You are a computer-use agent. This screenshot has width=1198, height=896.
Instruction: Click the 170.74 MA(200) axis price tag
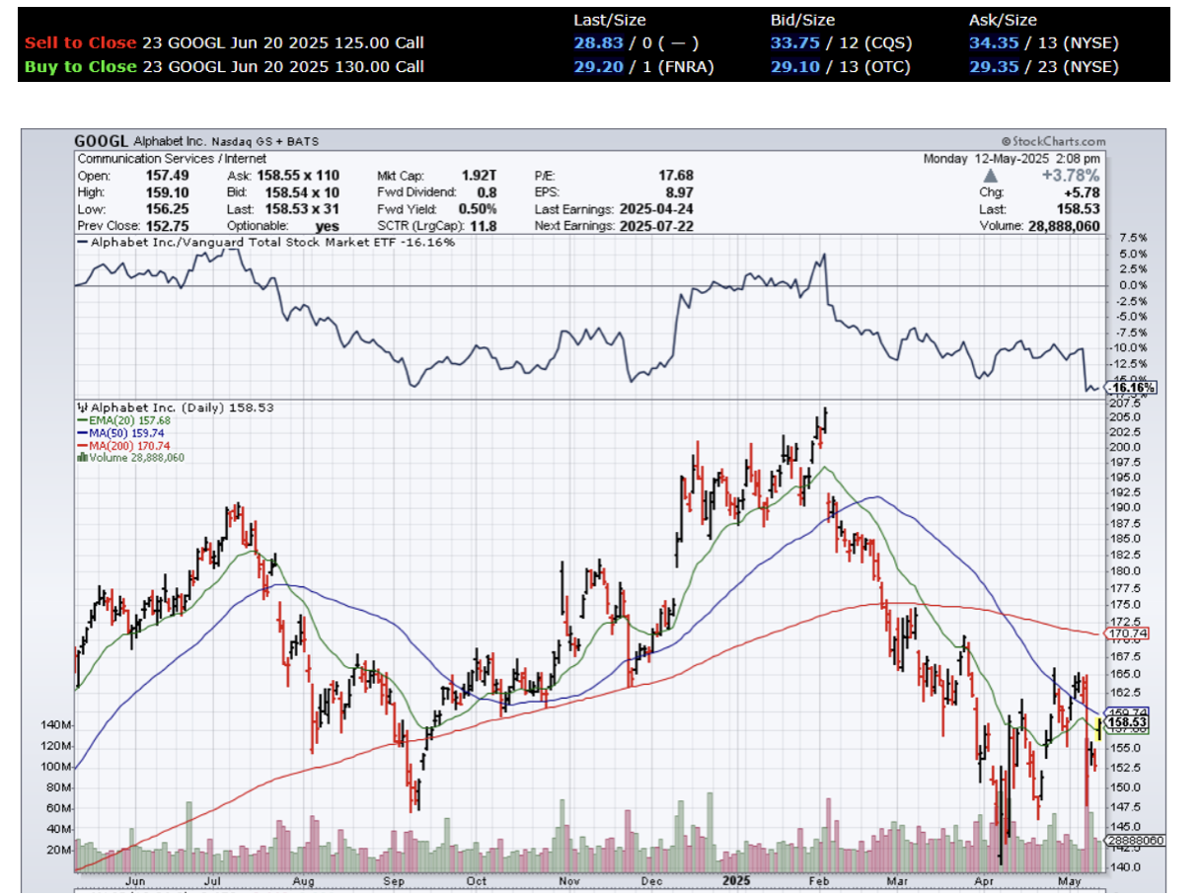tap(1129, 633)
